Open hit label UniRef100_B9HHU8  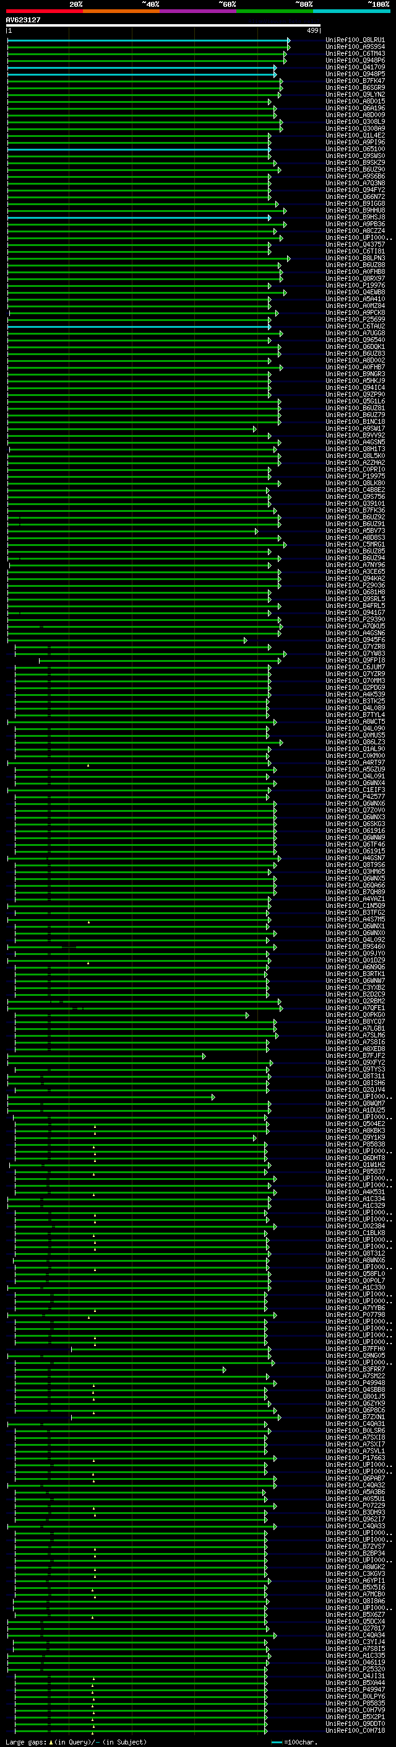click(355, 210)
